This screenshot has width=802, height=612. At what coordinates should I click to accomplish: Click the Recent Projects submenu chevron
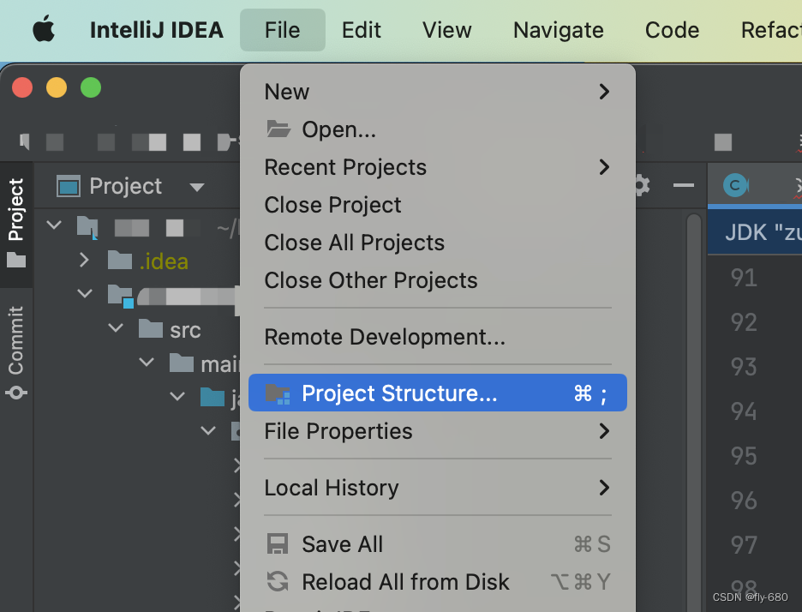[604, 167]
